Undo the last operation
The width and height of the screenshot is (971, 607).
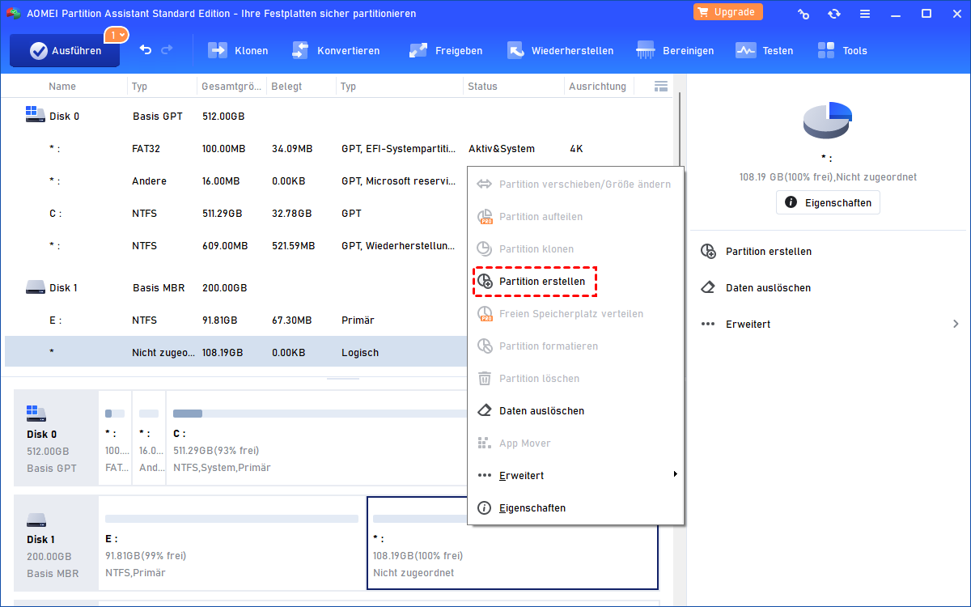[x=146, y=50]
